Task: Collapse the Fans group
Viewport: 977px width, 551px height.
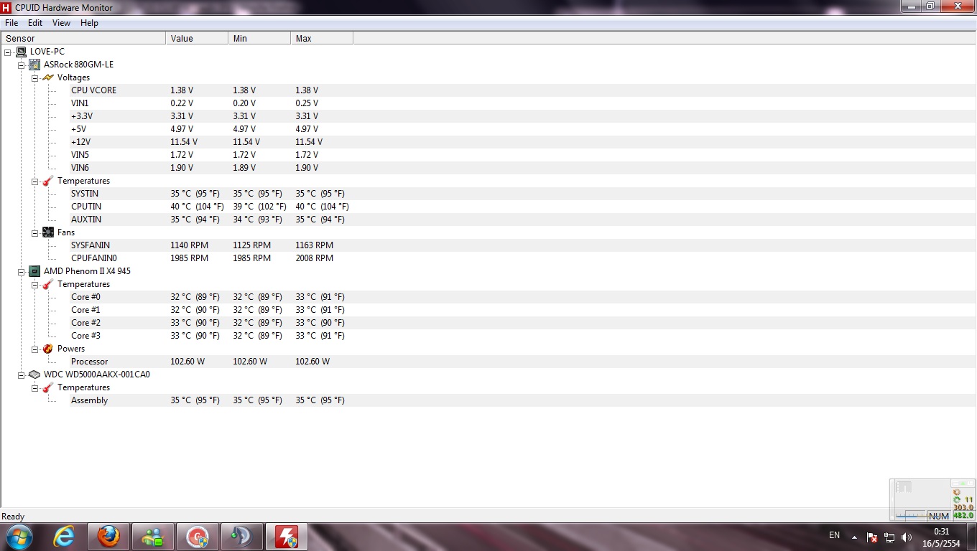Action: click(35, 232)
